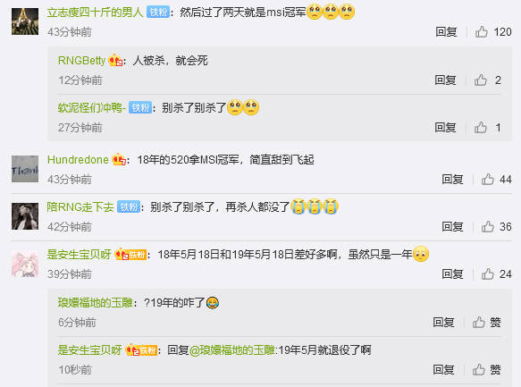The height and width of the screenshot is (387, 521).
Task: Open 是安生宝贝呀 avatar picture
Action: pos(25,264)
